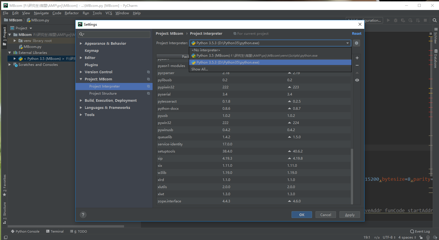
Task: Choose <No interpreter> from the dropdown list
Action: [x=270, y=50]
